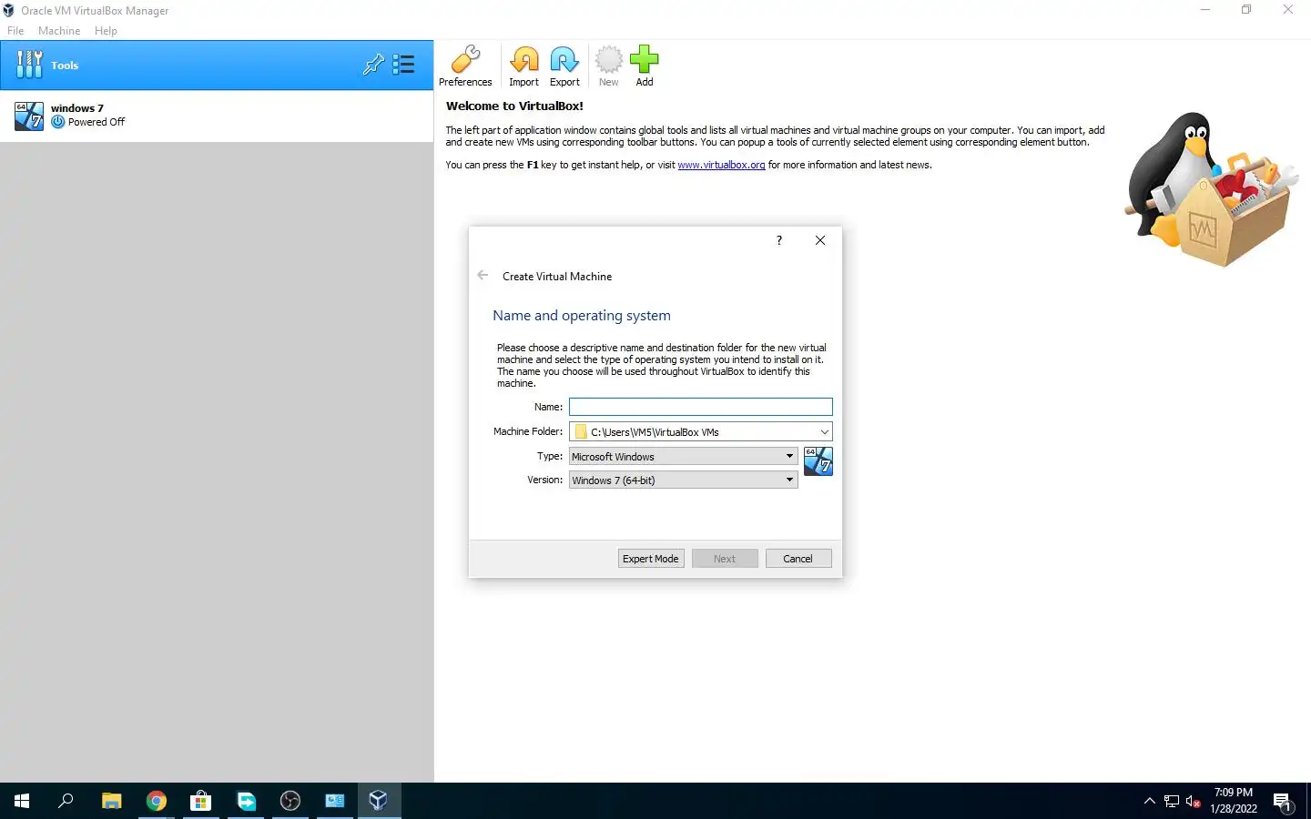Open OBS Studio from taskbar
Screen dimensions: 1311x819
pyautogui.click(x=290, y=801)
